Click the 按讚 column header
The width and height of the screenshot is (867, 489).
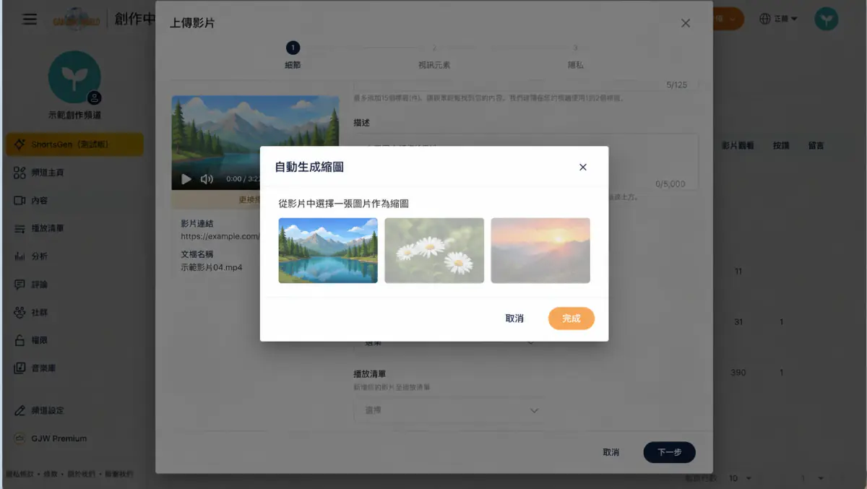point(781,145)
